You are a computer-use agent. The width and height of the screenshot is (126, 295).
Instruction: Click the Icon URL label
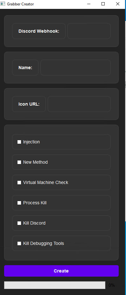pos(29,104)
